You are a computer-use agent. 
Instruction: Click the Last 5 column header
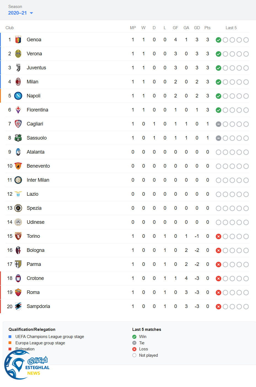coord(231,28)
